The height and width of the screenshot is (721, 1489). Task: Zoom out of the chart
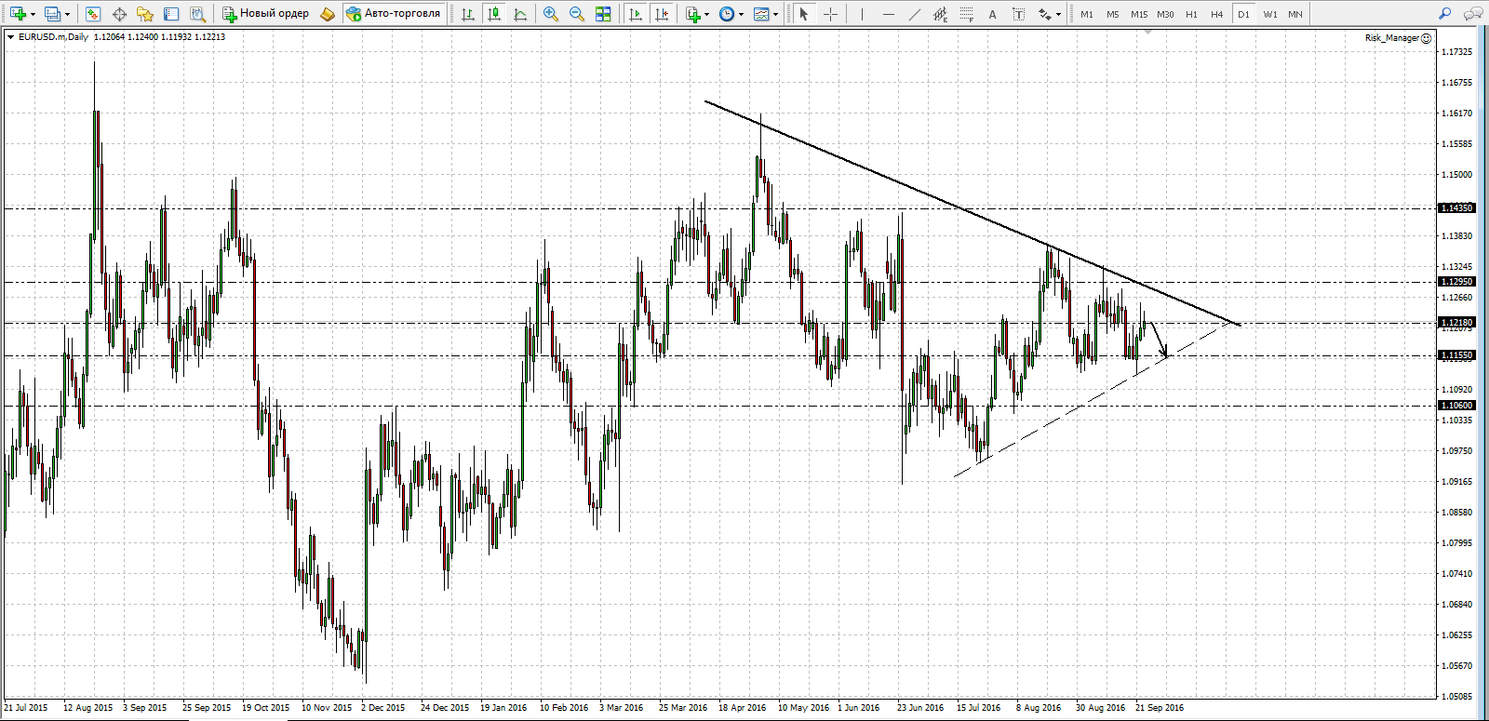[x=577, y=14]
